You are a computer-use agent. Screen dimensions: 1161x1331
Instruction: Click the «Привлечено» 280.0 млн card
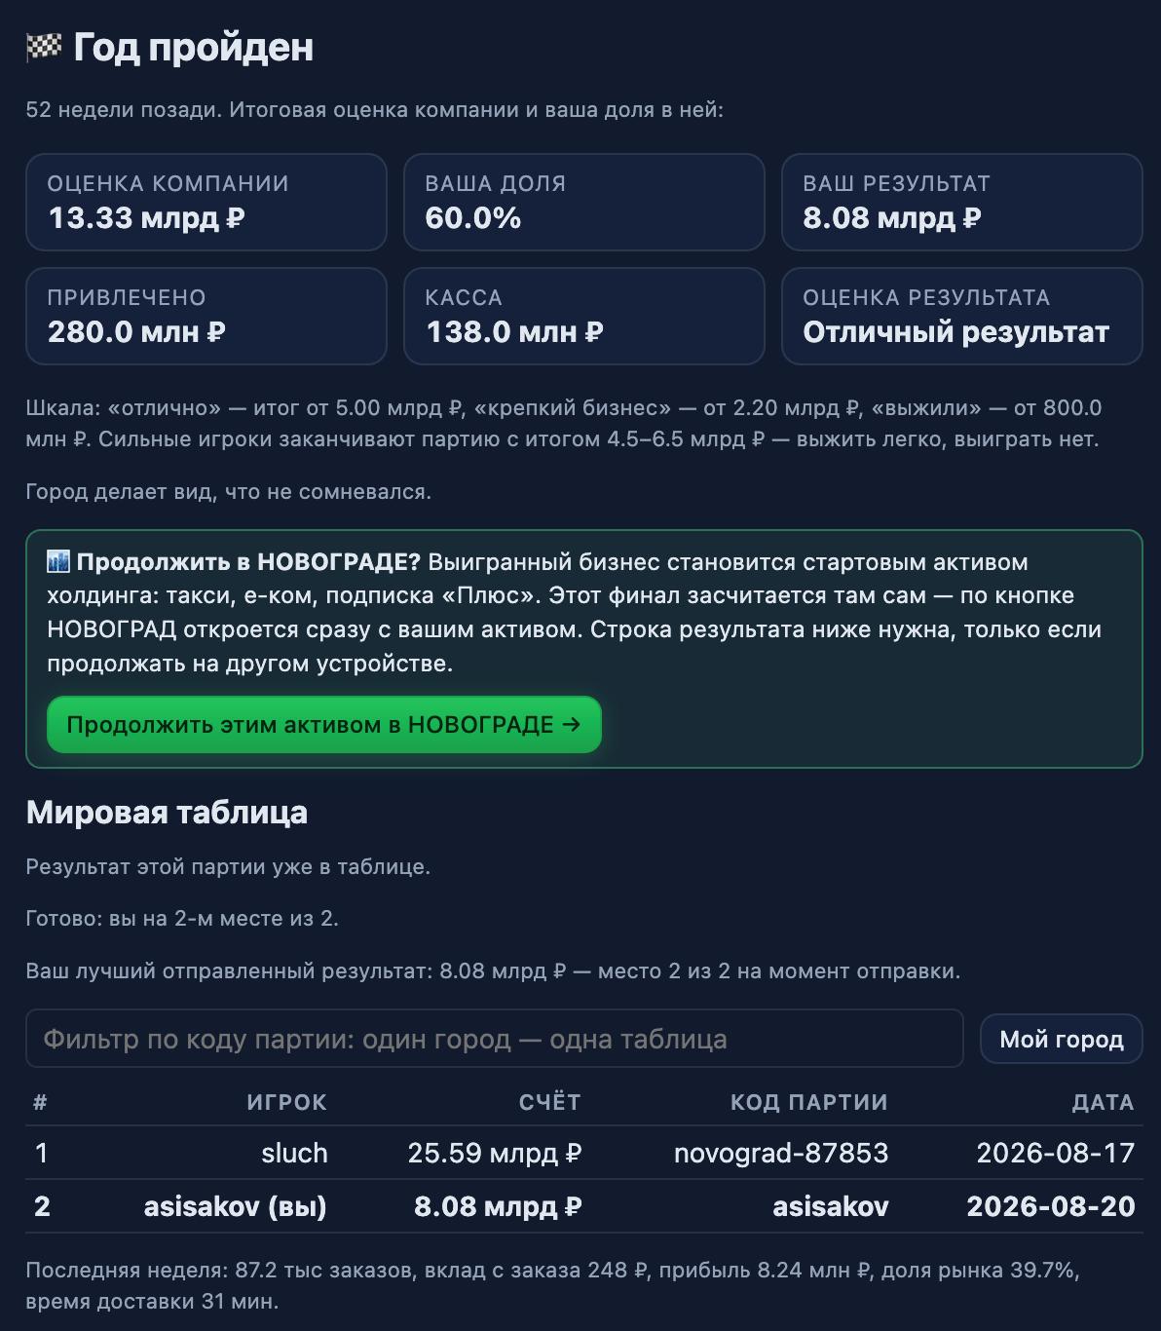pyautogui.click(x=206, y=316)
